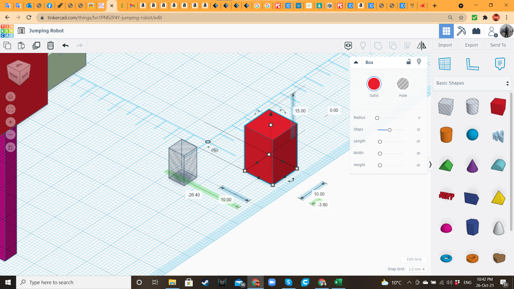Select the Workplane tool
Image resolution: width=514 pixels, height=289 pixels.
(445, 64)
